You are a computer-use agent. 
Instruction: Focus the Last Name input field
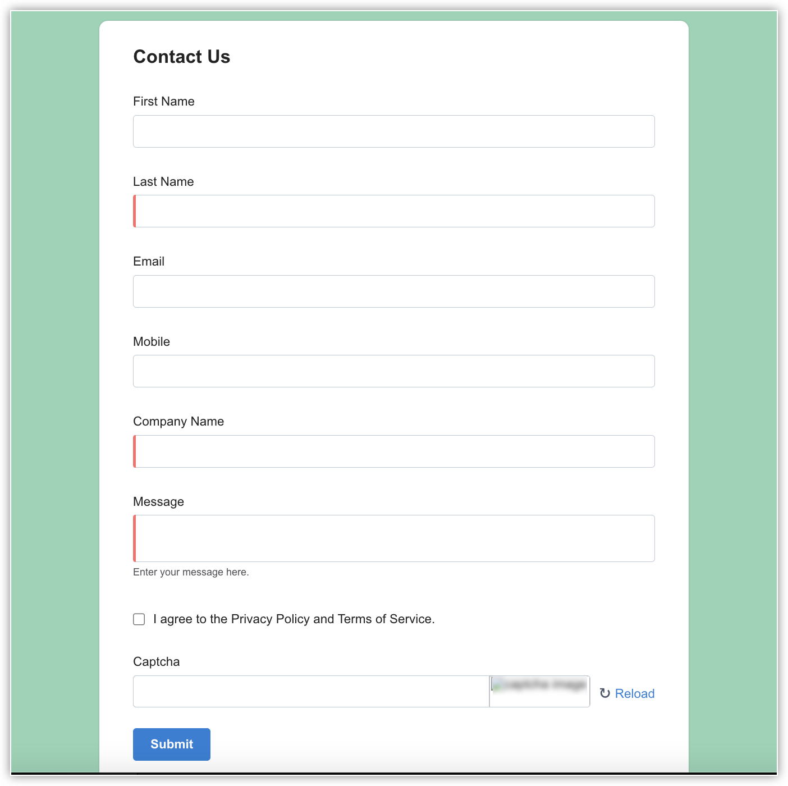click(394, 211)
